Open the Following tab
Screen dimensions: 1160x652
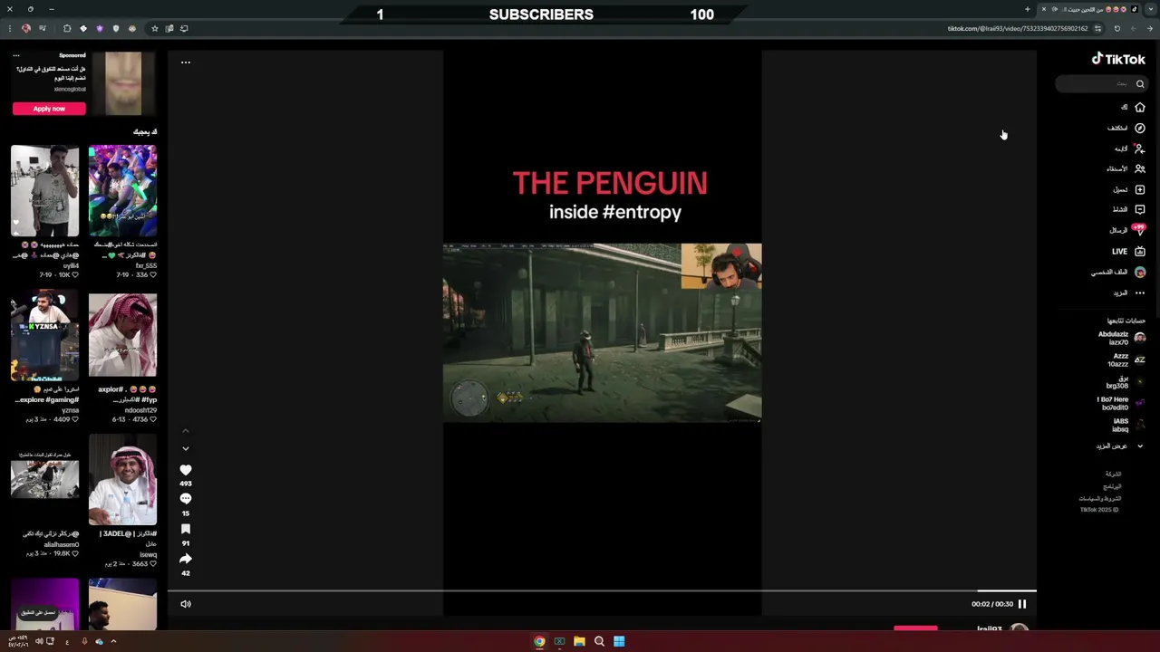click(x=1130, y=149)
